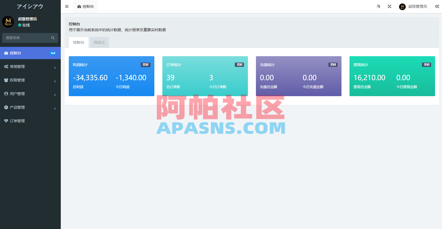Expand the 常规管理 chevron arrow

coord(55,68)
